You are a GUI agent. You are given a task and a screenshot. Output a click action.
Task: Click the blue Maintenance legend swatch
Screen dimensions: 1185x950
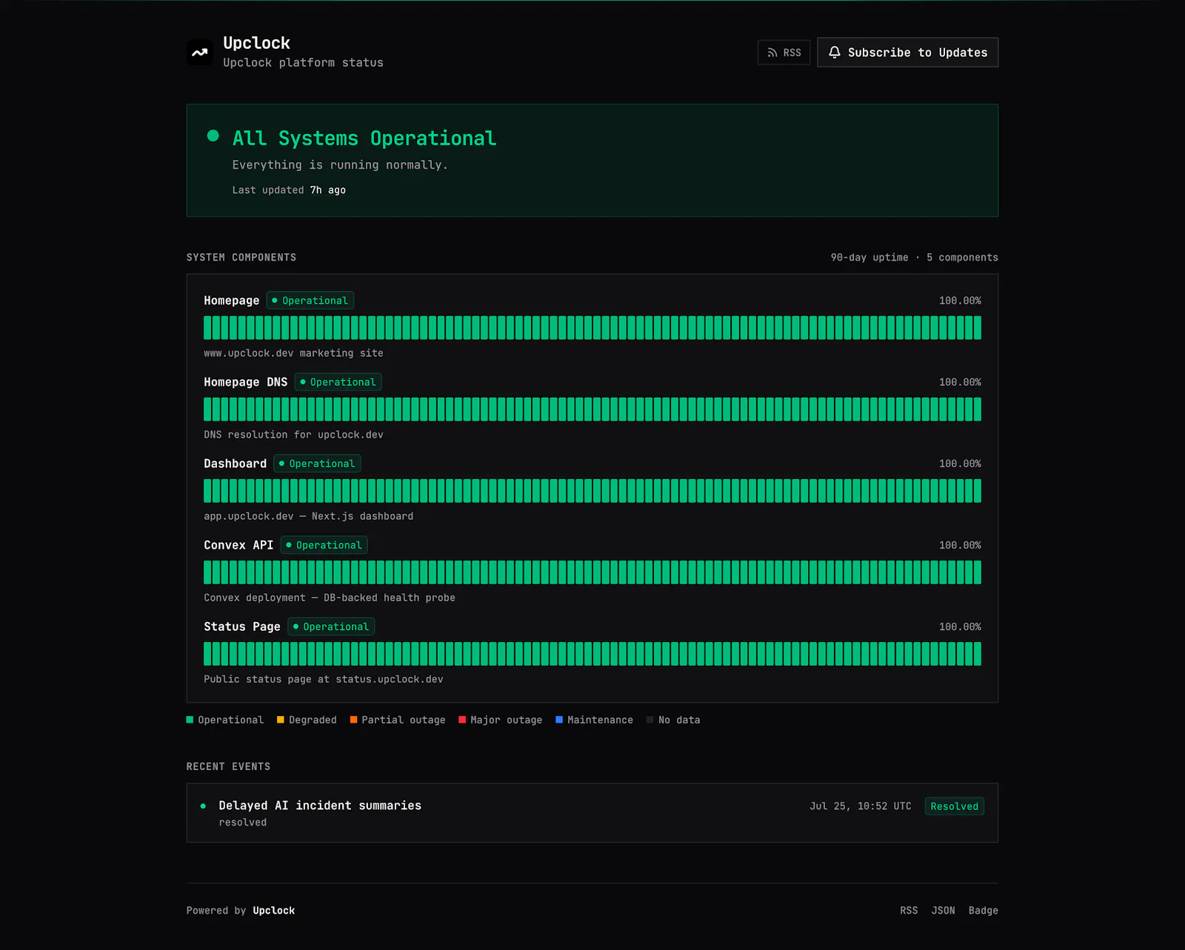(559, 720)
